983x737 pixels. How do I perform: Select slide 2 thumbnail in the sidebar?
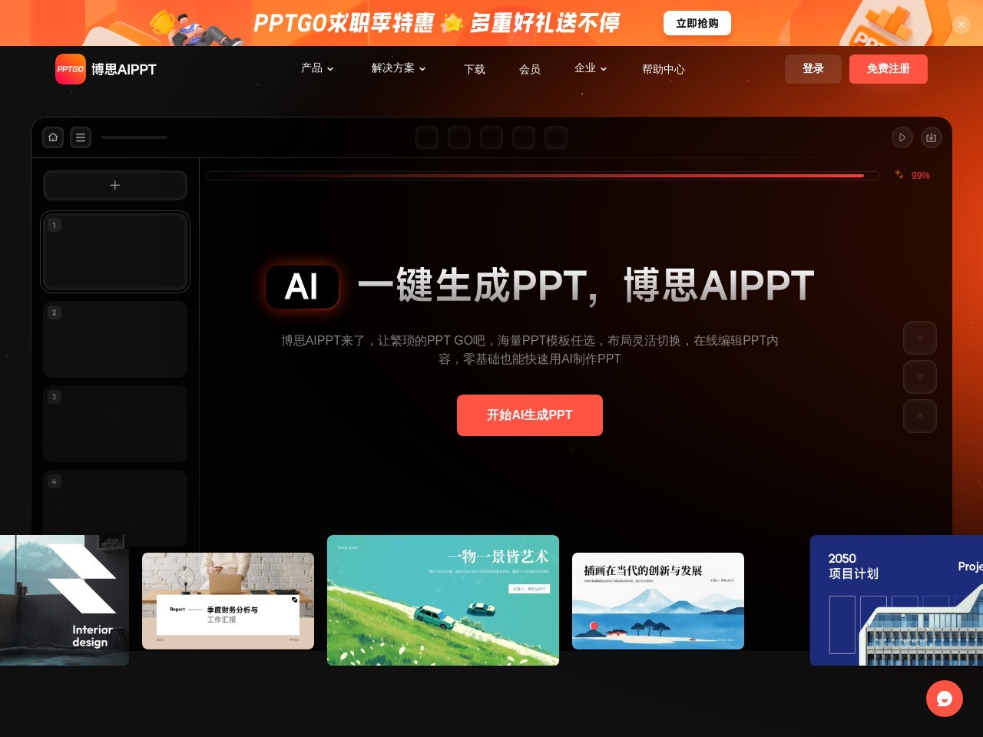coord(114,339)
